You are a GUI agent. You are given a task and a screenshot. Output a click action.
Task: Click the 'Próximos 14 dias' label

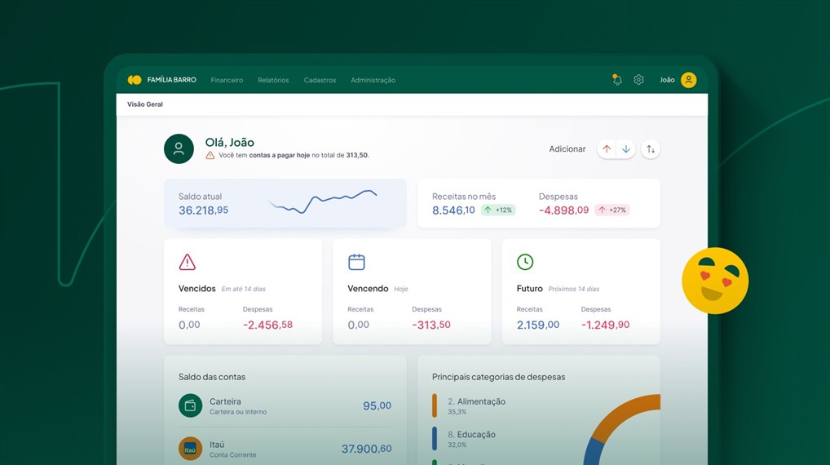(x=574, y=289)
